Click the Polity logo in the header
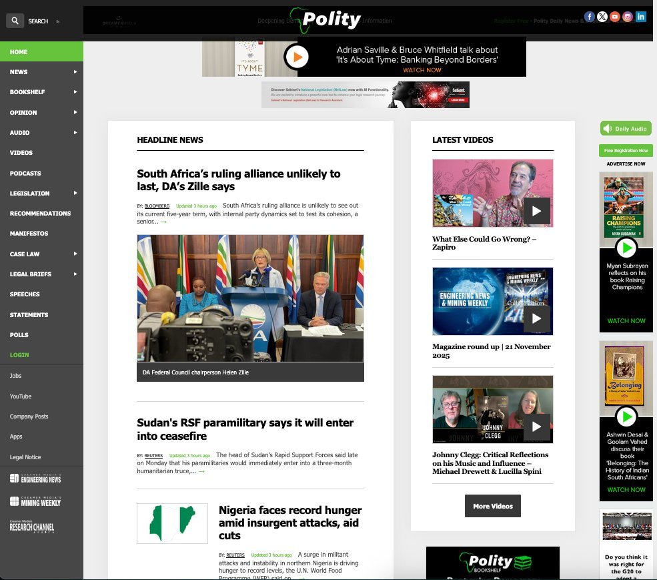 (325, 19)
